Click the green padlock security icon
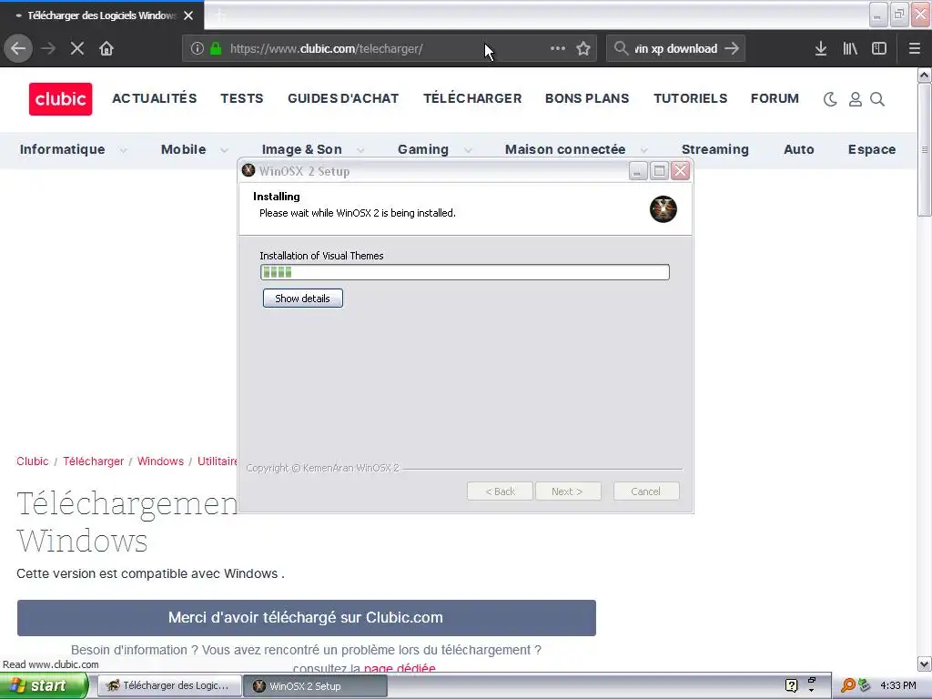Viewport: 932px width, 699px height. 216,49
